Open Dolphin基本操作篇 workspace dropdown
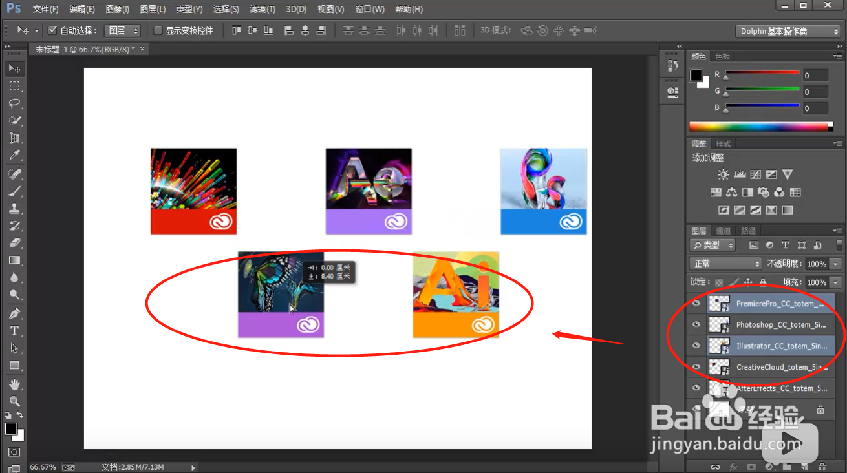 [x=788, y=31]
